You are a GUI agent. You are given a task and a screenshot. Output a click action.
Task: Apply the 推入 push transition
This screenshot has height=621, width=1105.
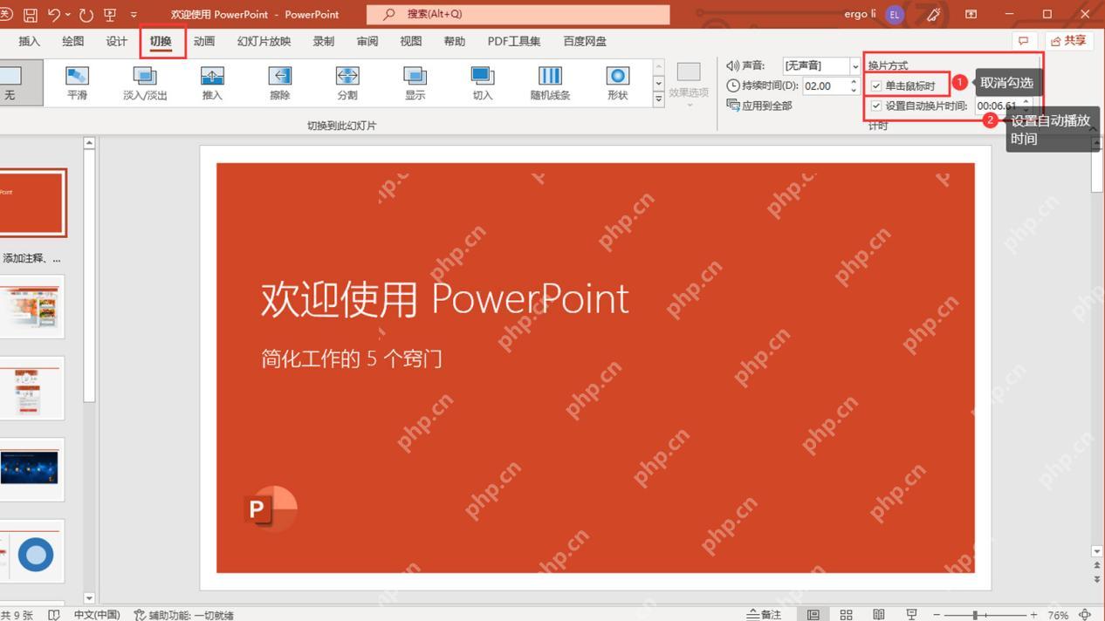212,84
